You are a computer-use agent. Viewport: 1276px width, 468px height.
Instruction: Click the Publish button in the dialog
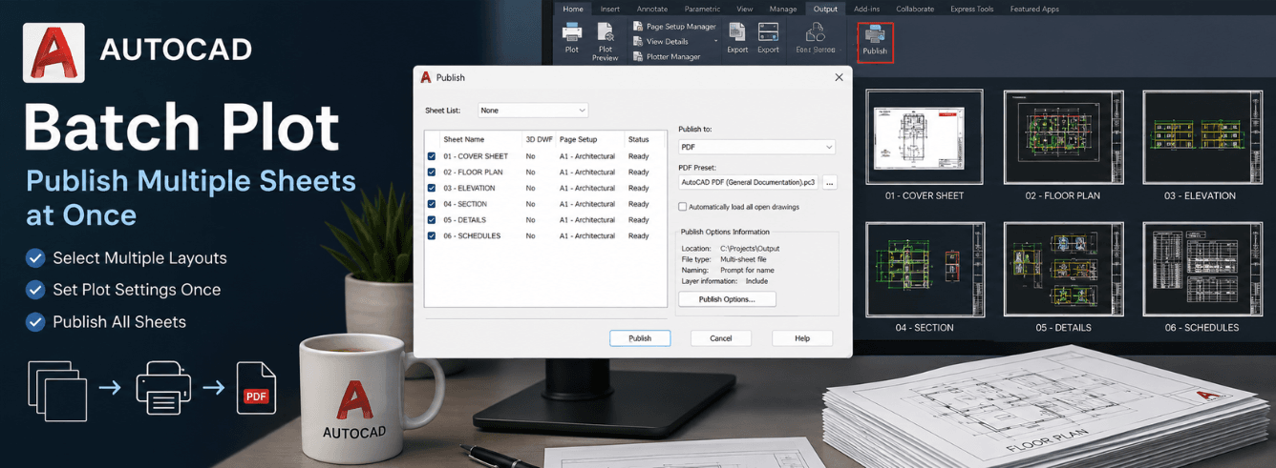640,338
